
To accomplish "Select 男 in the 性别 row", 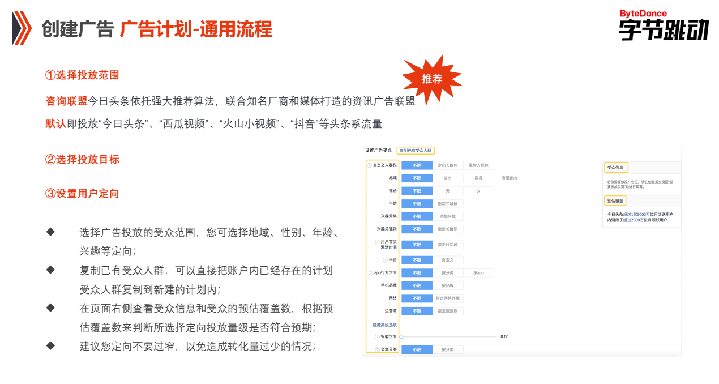I will click(x=448, y=190).
